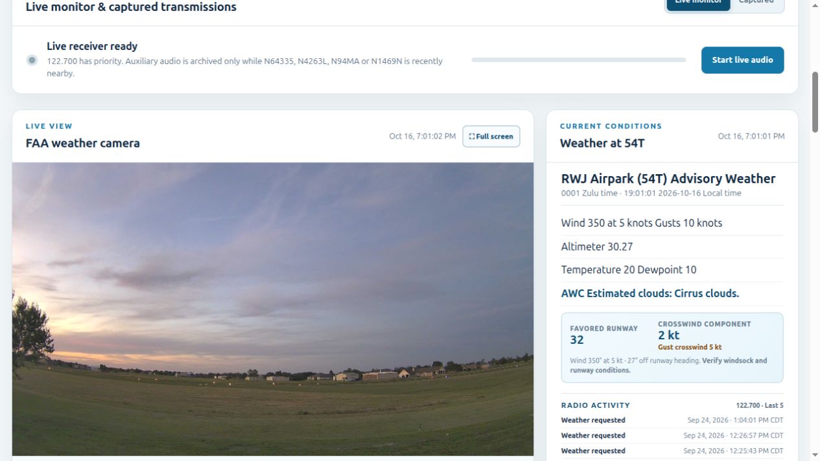Image resolution: width=820 pixels, height=461 pixels.
Task: Click the page vertical scrollbar thumb
Action: (x=815, y=102)
